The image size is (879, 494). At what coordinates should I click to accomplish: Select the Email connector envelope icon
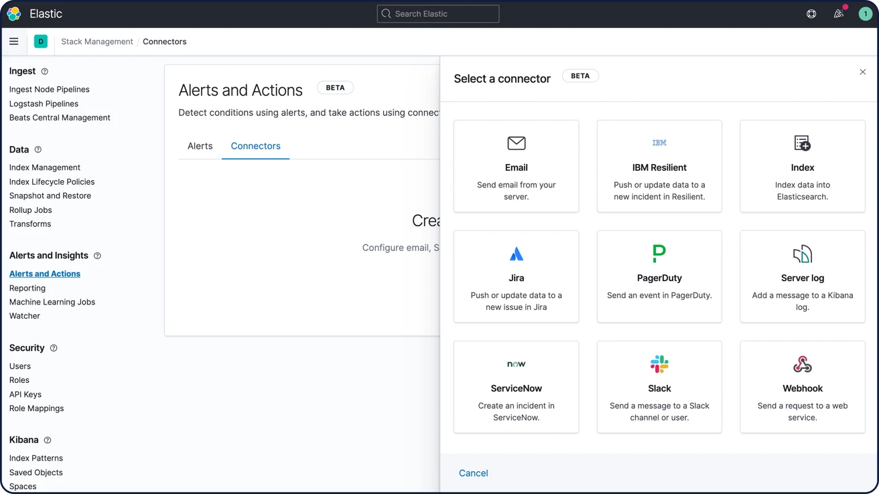[516, 143]
